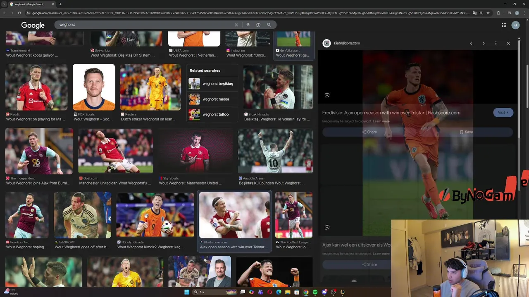Viewport: 529px width, 297px height.
Task: Open talkSPORT Weghorst goes off image
Action: [x=82, y=215]
